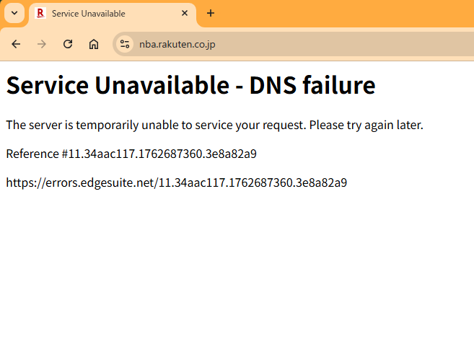Click the 'Service Unavailable - DNS failure' heading
This screenshot has width=474, height=362.
click(190, 85)
